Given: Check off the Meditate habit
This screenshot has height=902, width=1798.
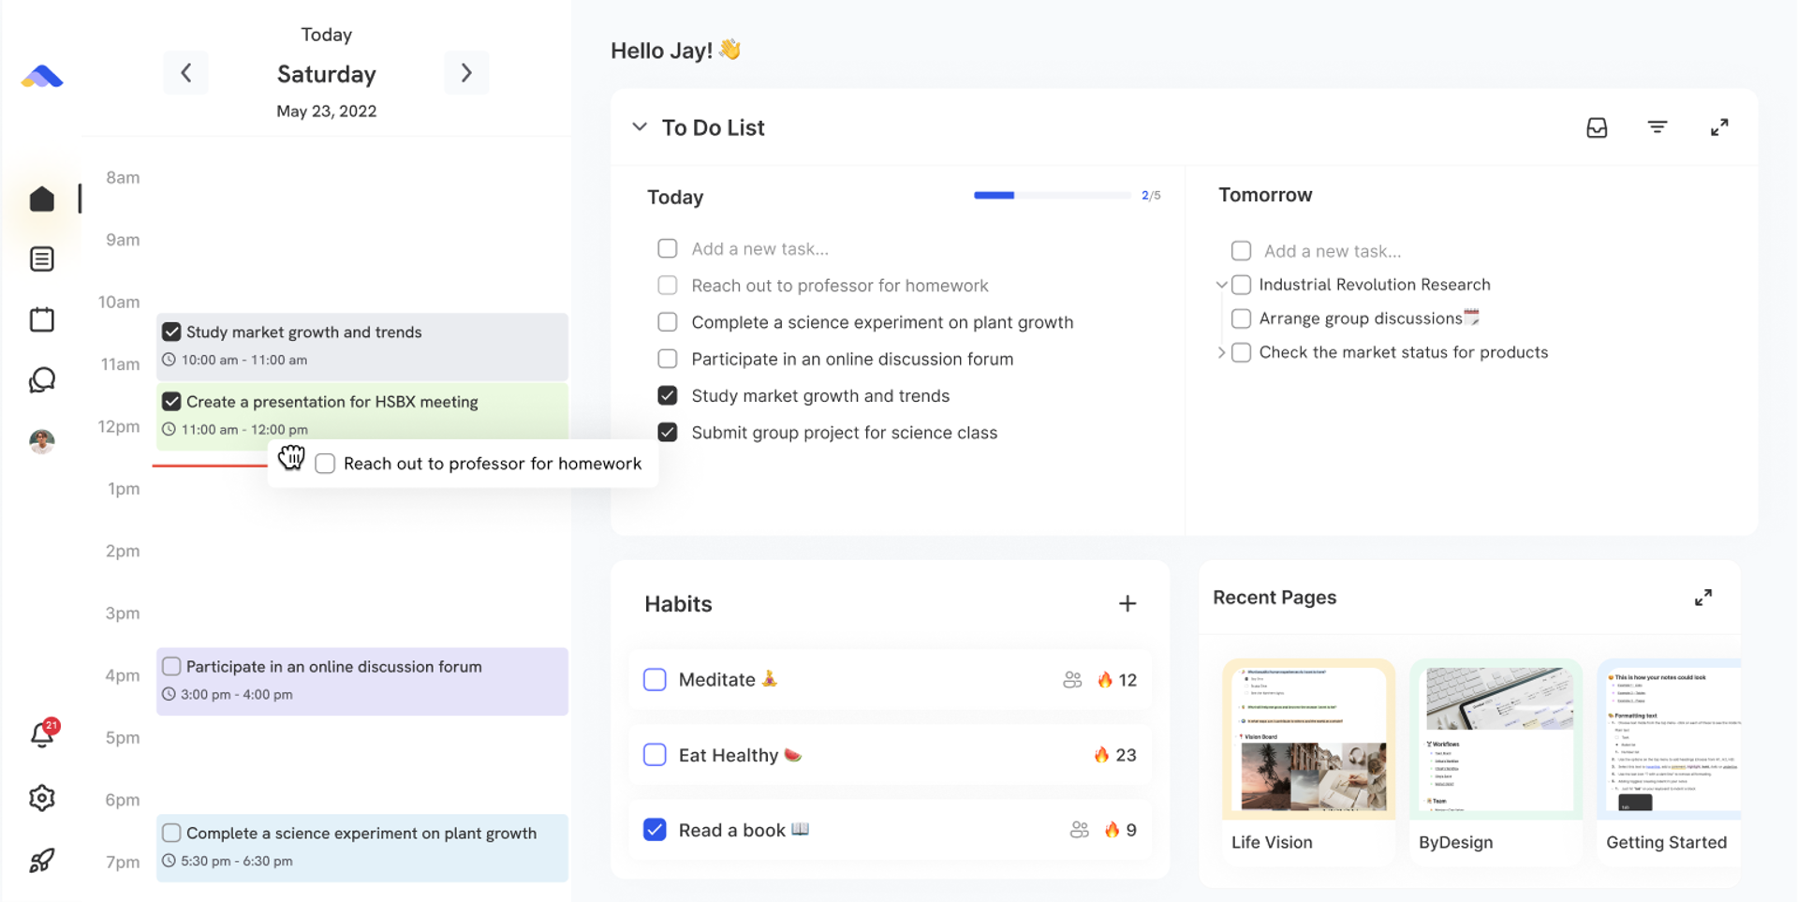Looking at the screenshot, I should click(655, 680).
